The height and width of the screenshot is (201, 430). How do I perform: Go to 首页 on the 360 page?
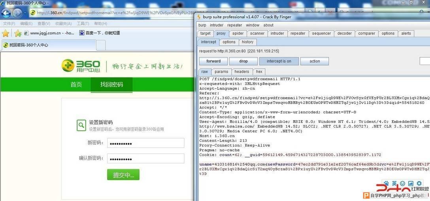tap(76, 85)
